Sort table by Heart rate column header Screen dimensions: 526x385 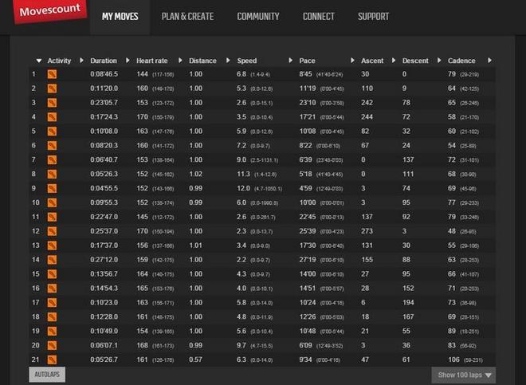pyautogui.click(x=151, y=61)
